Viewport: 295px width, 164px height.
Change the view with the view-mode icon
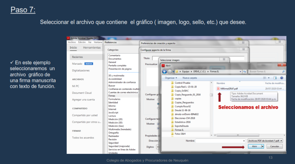pos(265,78)
